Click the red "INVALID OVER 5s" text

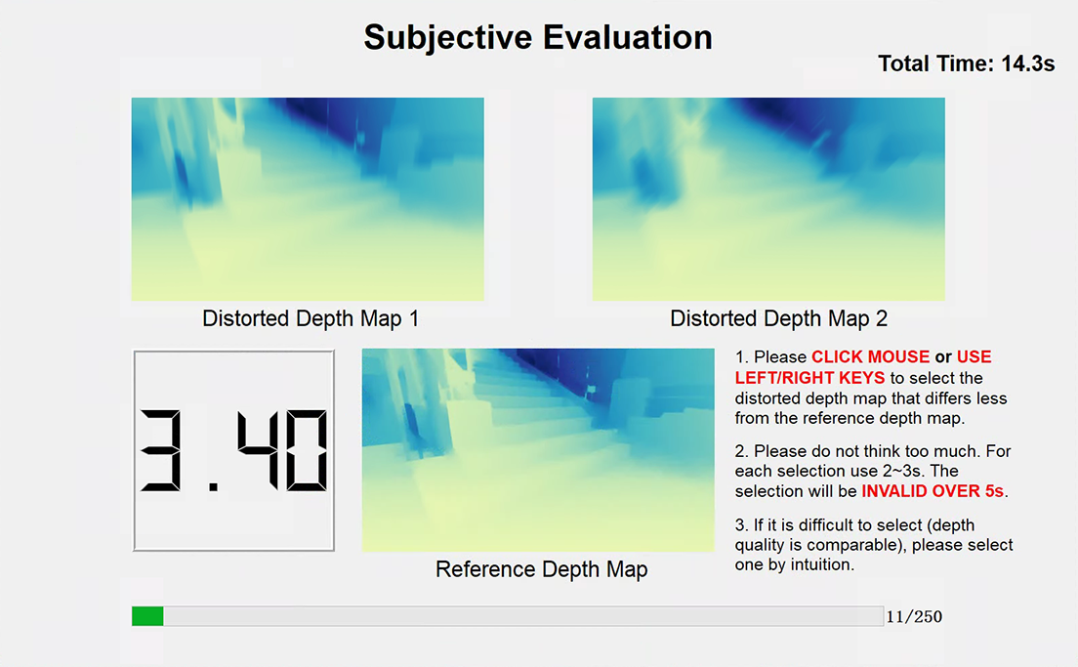pyautogui.click(x=933, y=491)
